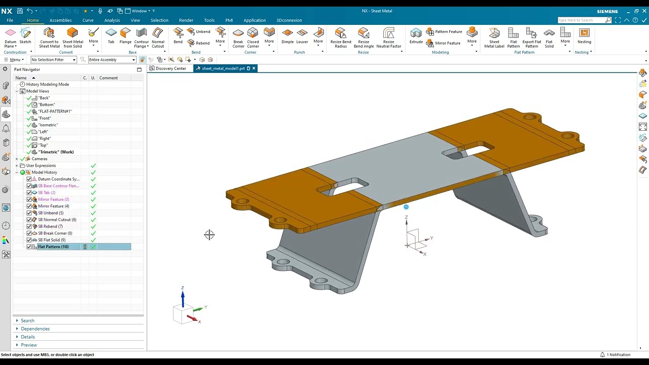Screen dimensions: 649x365
Task: Apply the Unbend command
Action: coord(199,31)
